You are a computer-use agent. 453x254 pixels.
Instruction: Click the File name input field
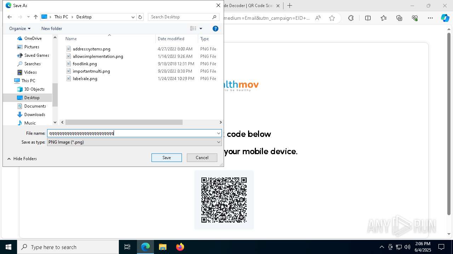(x=132, y=133)
